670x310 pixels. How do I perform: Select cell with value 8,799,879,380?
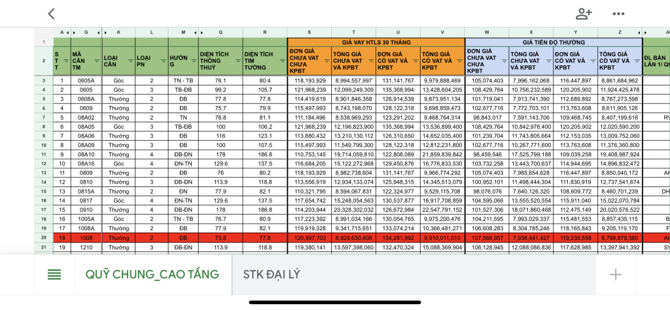620,238
